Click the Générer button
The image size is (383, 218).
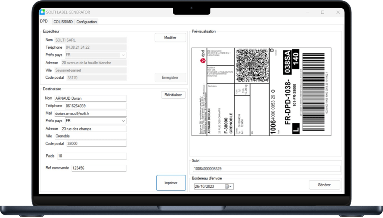(324, 185)
